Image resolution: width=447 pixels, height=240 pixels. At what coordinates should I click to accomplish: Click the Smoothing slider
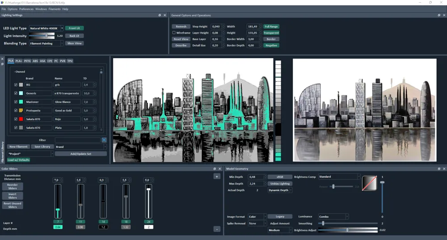(348, 223)
